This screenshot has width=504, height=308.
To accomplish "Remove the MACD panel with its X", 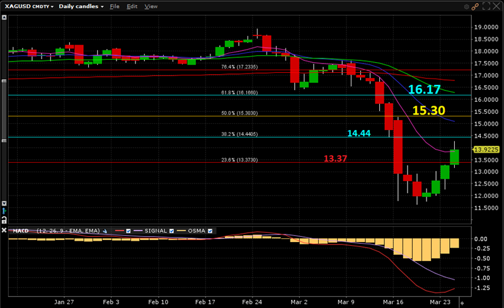I will 4,230.
